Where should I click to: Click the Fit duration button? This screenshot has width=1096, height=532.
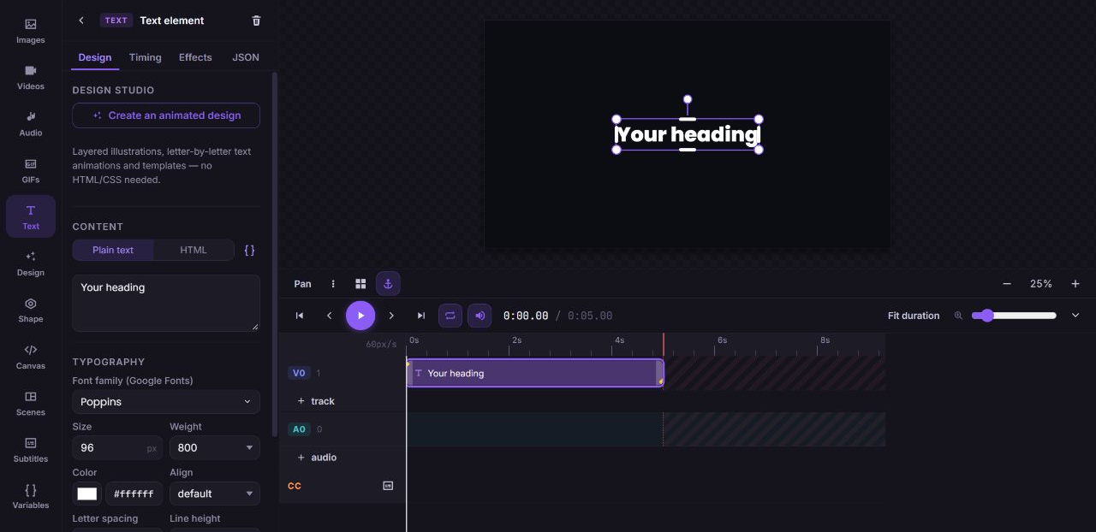tap(914, 316)
